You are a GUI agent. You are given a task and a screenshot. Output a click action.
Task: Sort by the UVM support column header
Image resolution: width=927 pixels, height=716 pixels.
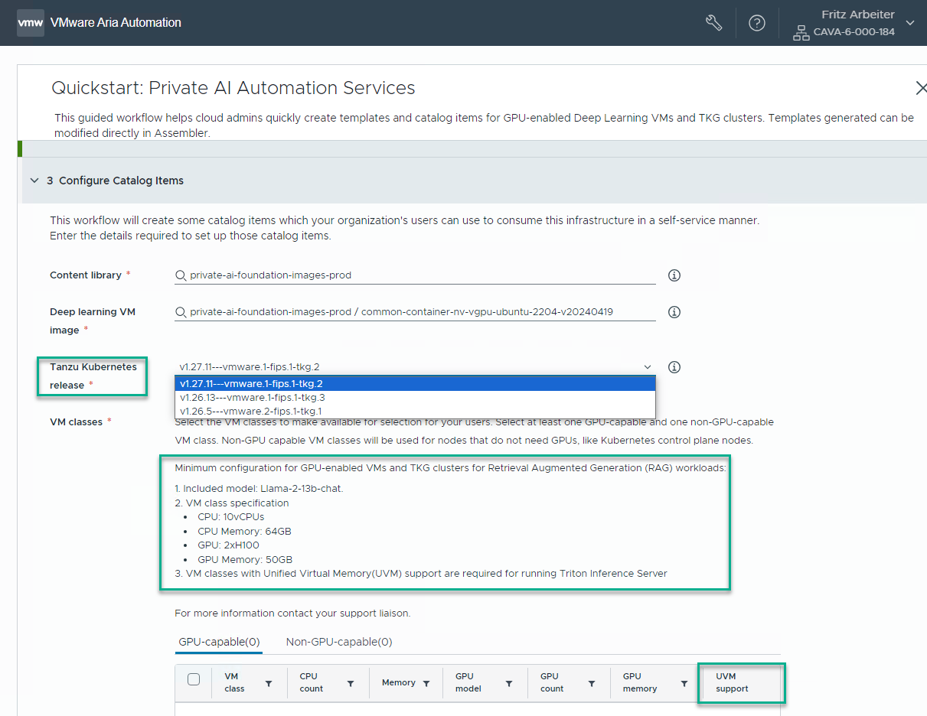click(733, 682)
